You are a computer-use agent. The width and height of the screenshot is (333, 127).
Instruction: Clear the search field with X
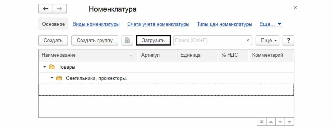tap(248, 40)
